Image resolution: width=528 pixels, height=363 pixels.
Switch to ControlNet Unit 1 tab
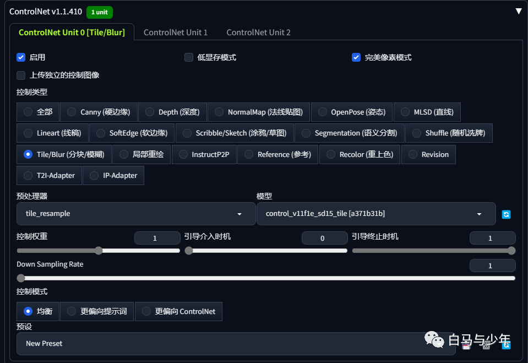(x=176, y=32)
